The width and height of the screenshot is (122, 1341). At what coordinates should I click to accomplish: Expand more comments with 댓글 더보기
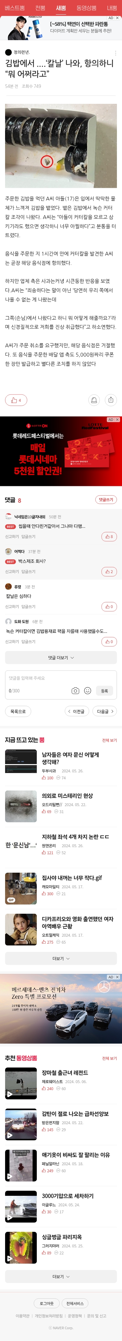pyautogui.click(x=61, y=657)
